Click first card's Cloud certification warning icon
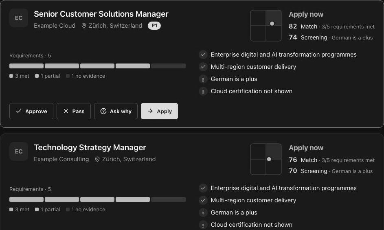The width and height of the screenshot is (384, 230). pos(203,91)
